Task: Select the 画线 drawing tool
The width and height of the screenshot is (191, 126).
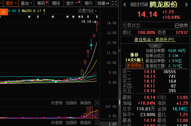Action: point(56,3)
